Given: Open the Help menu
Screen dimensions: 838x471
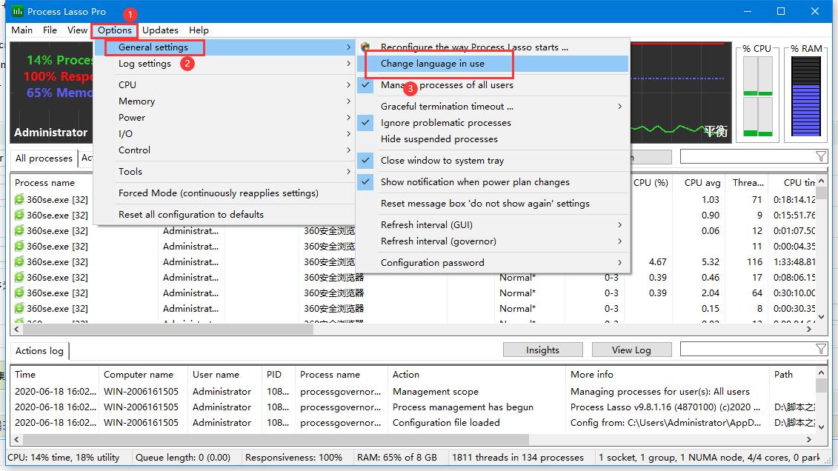Looking at the screenshot, I should click(x=199, y=30).
